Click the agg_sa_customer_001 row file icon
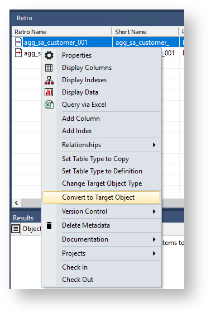The height and width of the screenshot is (316, 211). click(x=18, y=43)
